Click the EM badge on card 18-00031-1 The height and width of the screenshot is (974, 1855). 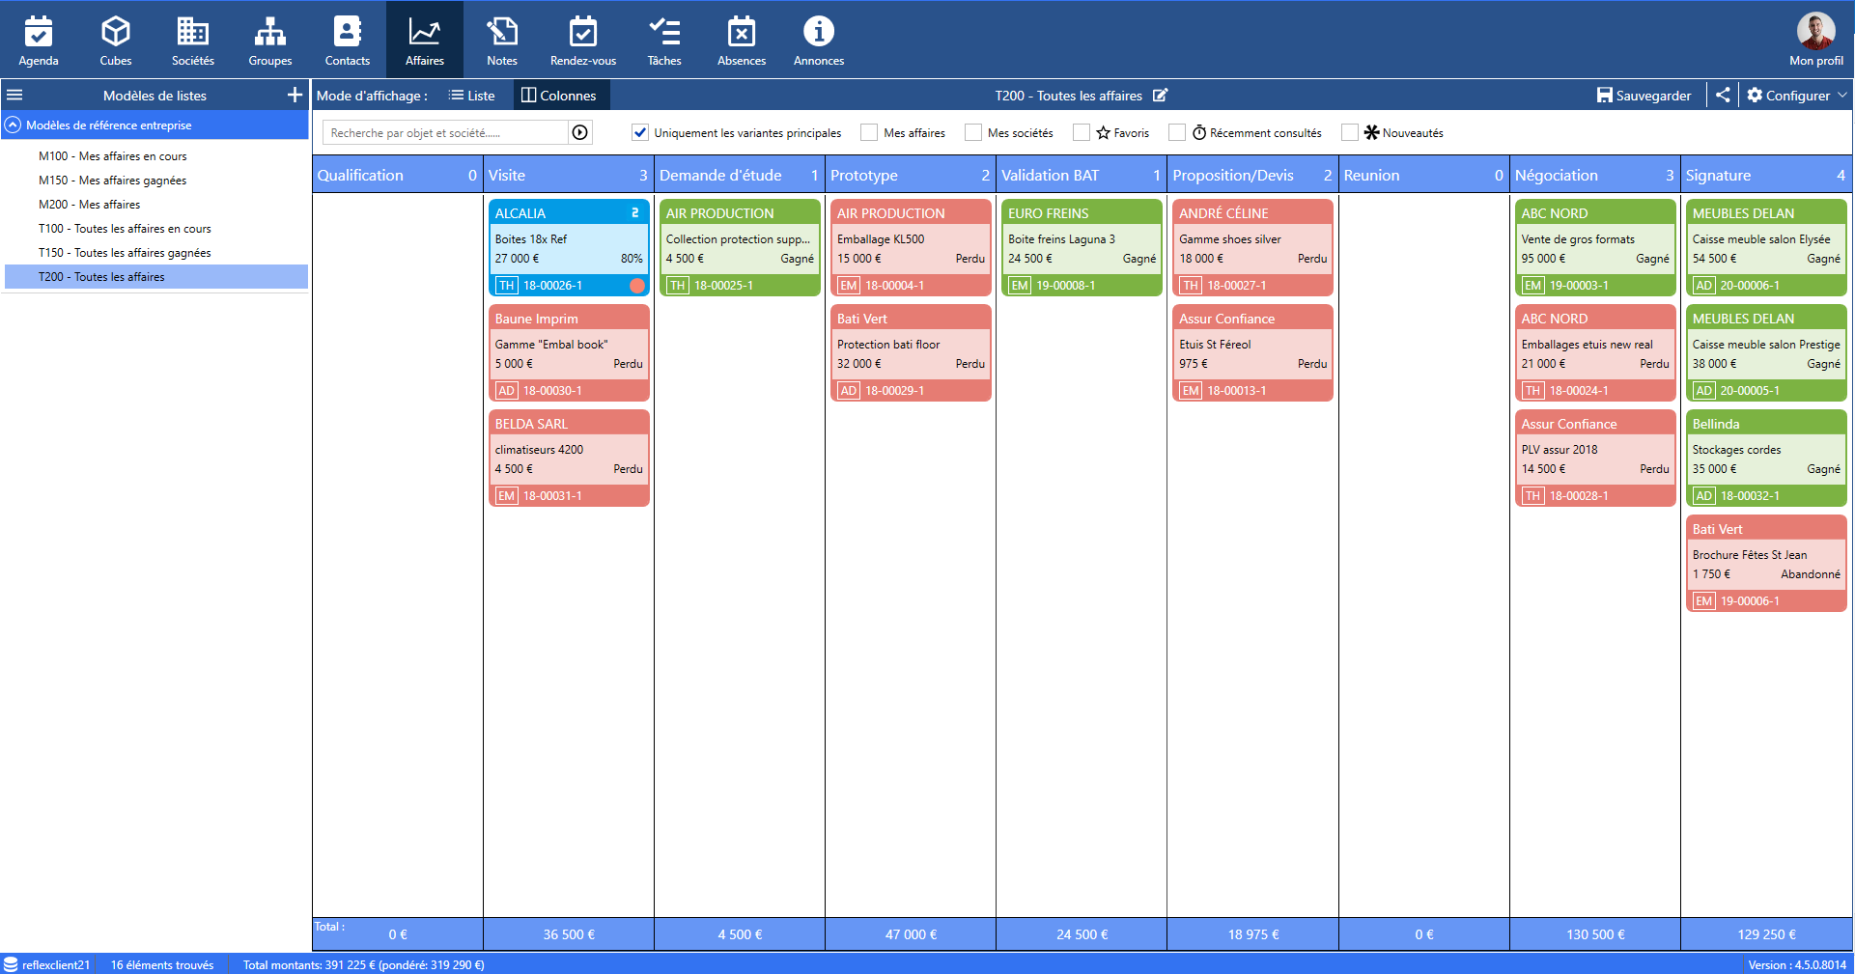[506, 496]
